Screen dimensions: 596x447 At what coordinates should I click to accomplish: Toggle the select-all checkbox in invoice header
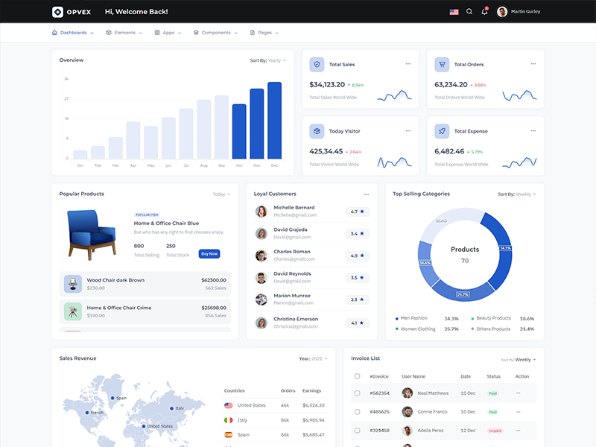(358, 376)
